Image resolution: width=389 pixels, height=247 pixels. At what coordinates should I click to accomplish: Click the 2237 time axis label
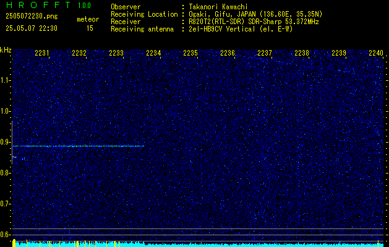(265, 53)
